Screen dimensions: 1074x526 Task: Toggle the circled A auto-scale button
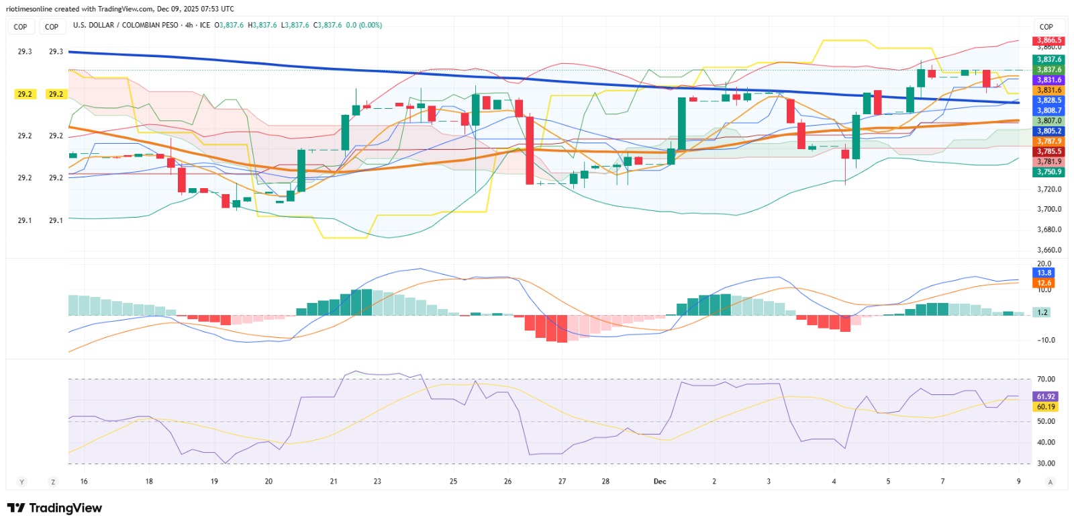[1051, 482]
